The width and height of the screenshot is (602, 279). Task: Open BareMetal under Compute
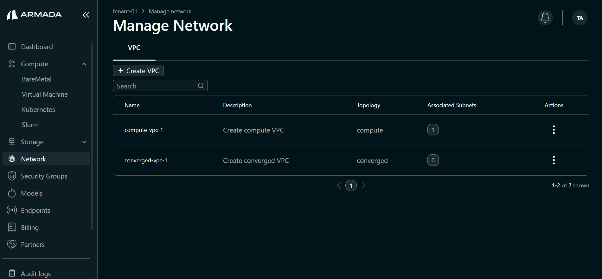37,79
